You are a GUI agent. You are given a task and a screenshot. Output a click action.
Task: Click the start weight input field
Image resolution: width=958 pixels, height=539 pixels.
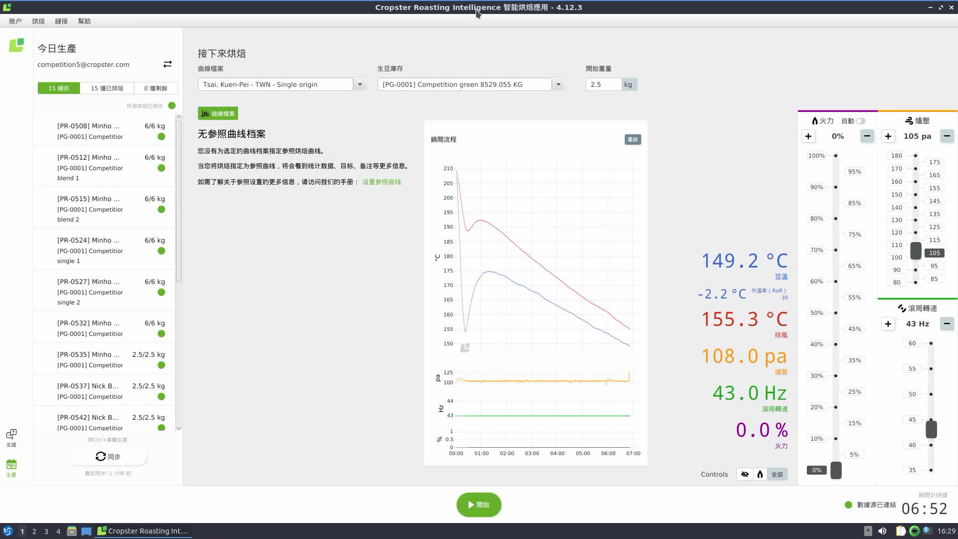tap(604, 84)
